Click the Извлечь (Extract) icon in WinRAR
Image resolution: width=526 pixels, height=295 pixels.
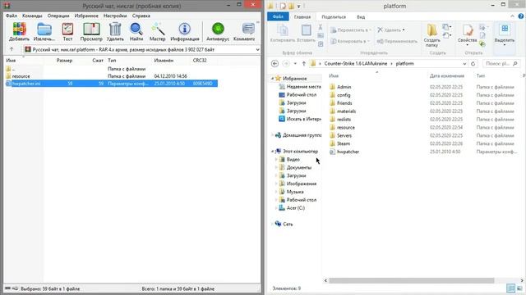pyautogui.click(x=44, y=32)
